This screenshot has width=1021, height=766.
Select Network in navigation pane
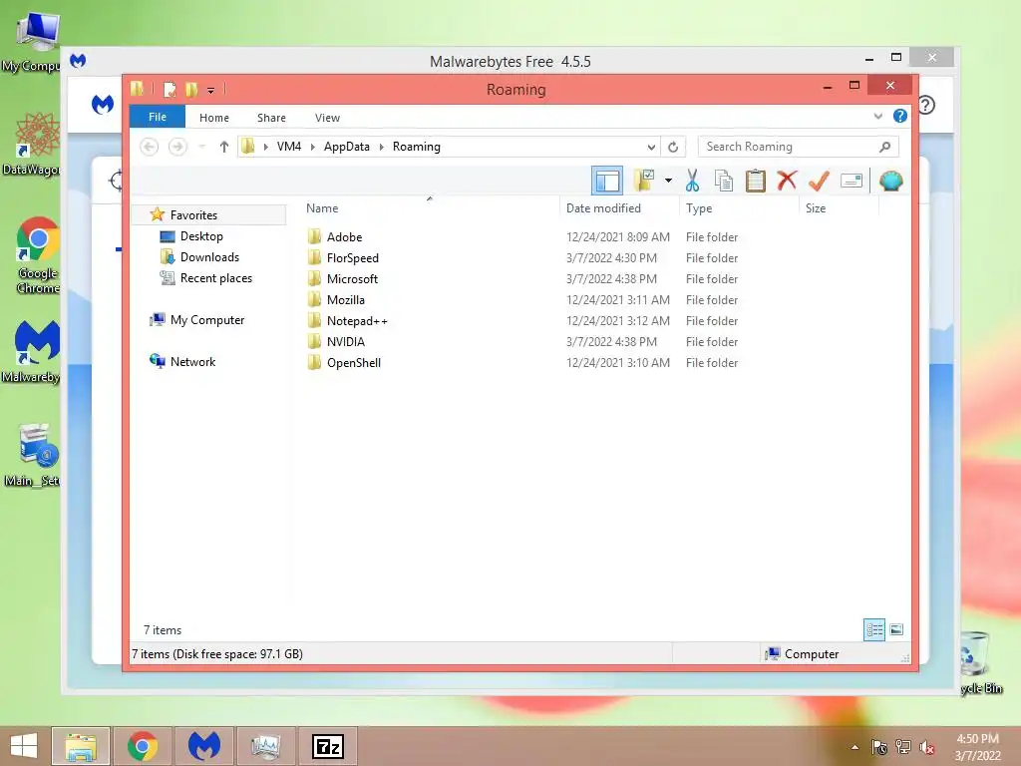192,361
